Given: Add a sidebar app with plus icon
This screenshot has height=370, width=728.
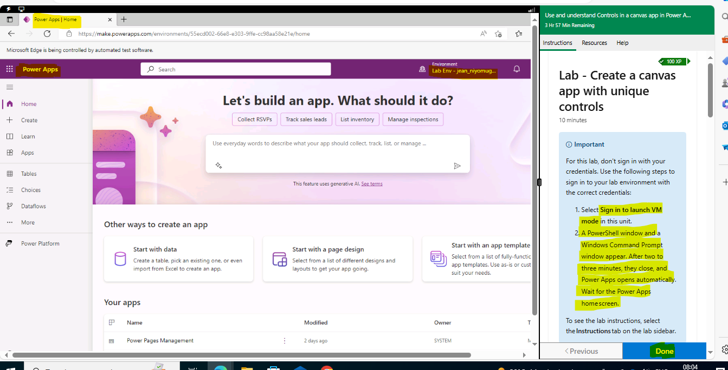Looking at the screenshot, I should 725,182.
